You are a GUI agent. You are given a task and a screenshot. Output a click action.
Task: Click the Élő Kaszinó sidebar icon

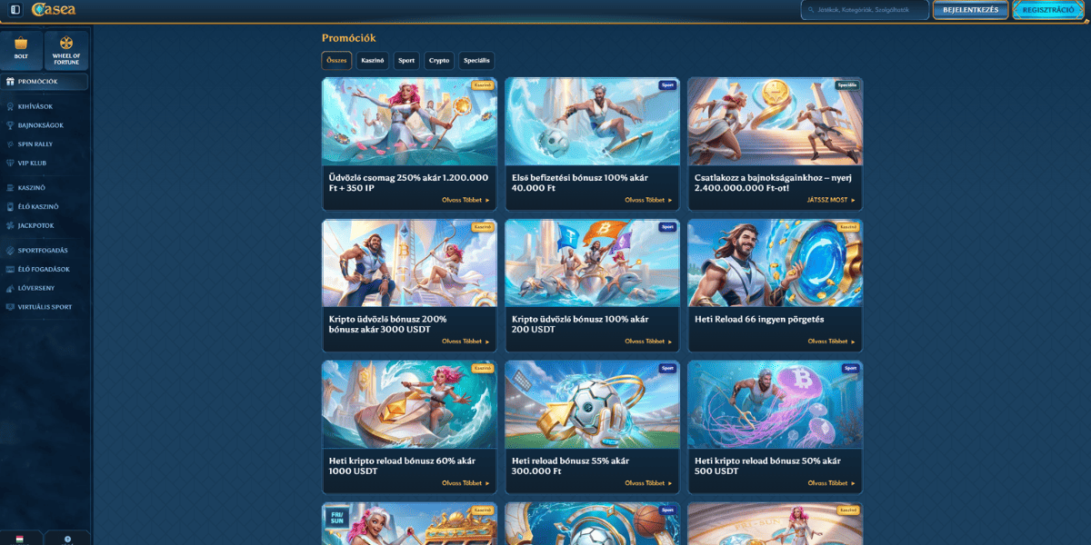[10, 206]
